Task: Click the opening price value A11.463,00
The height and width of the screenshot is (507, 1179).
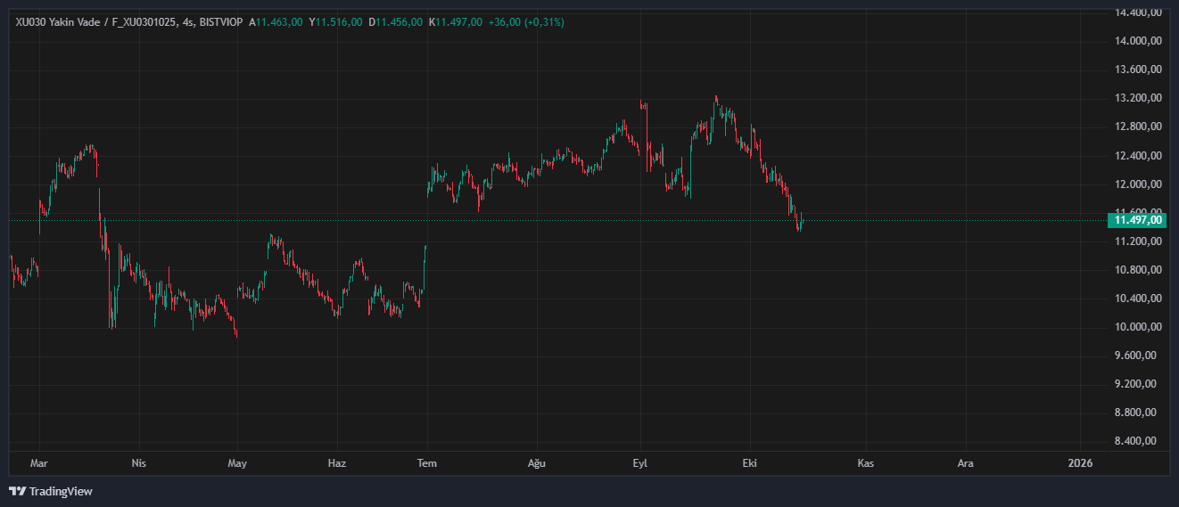Action: 276,22
